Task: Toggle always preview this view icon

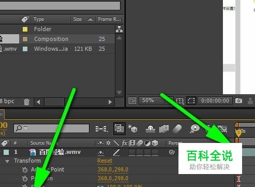Action: (x=132, y=100)
